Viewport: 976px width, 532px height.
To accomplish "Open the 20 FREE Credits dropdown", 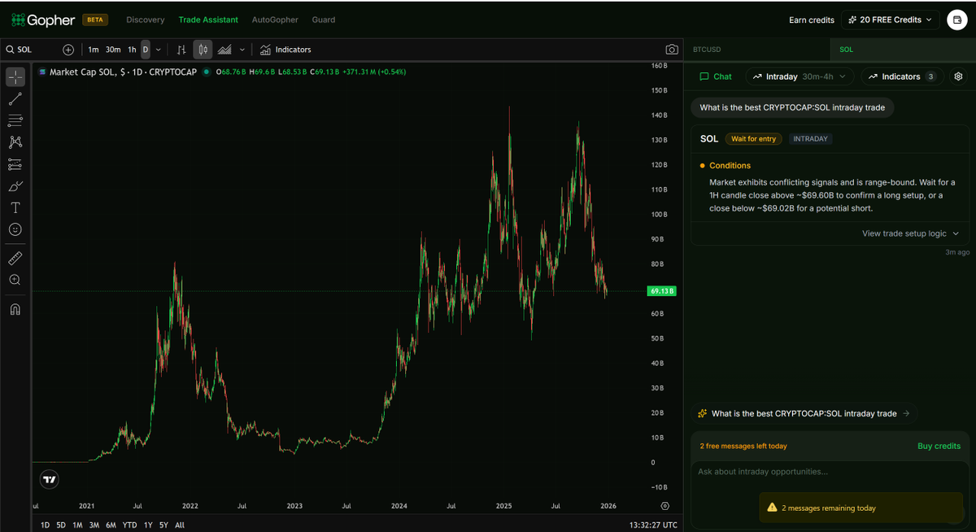I will [890, 20].
